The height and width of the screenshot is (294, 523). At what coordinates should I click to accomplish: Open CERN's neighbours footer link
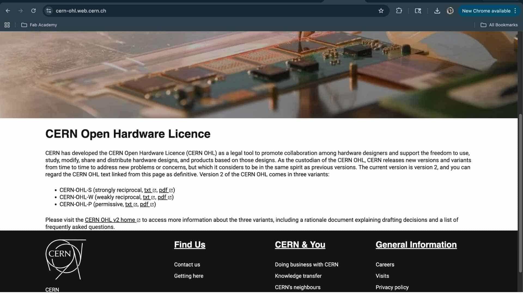(297, 287)
